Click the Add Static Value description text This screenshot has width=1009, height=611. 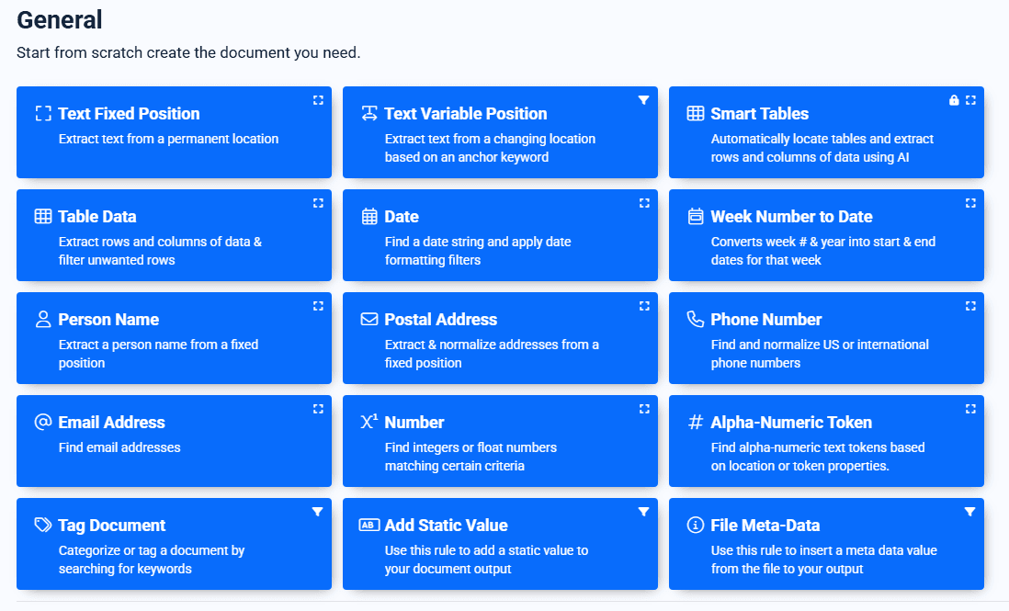[486, 560]
